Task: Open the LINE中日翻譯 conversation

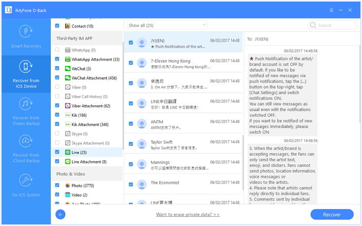Action: point(183,104)
